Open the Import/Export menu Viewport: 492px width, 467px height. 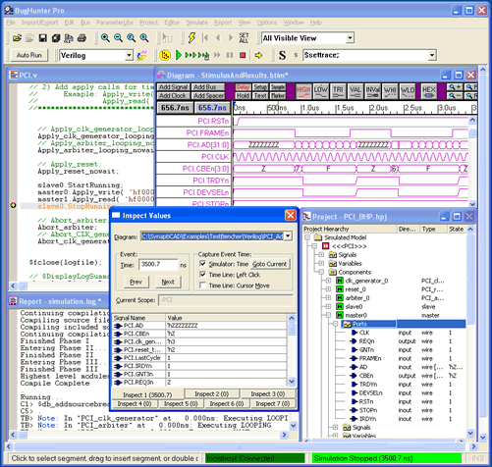click(39, 23)
